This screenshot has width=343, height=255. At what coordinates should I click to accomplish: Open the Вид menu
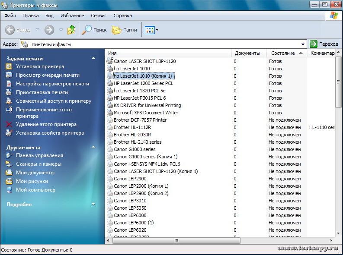tap(49, 16)
